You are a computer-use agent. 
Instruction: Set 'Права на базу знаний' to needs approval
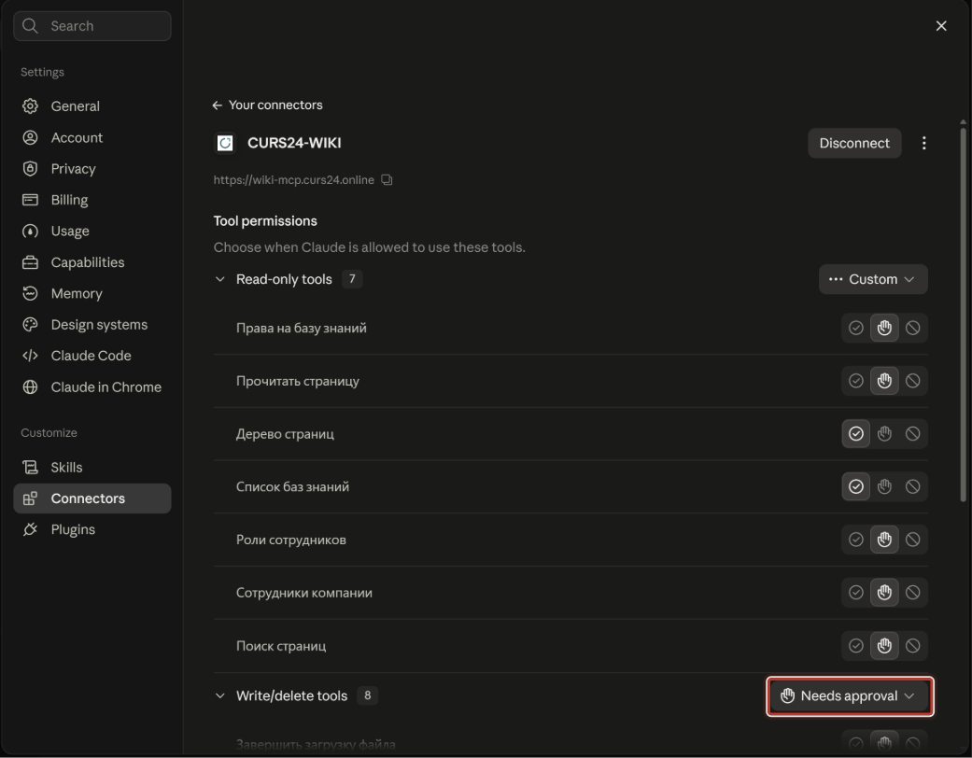coord(884,328)
